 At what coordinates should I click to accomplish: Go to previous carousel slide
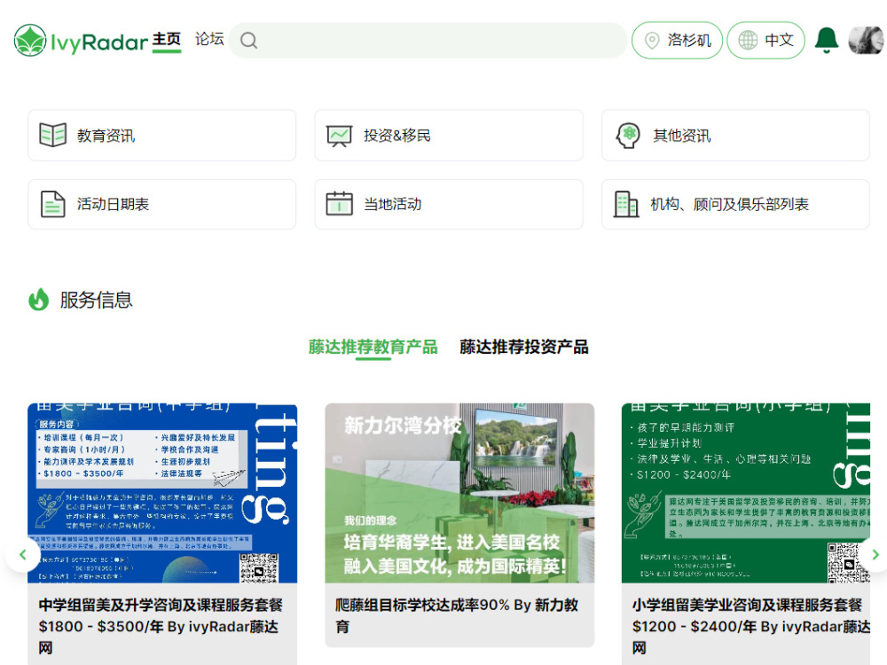pyautogui.click(x=23, y=555)
